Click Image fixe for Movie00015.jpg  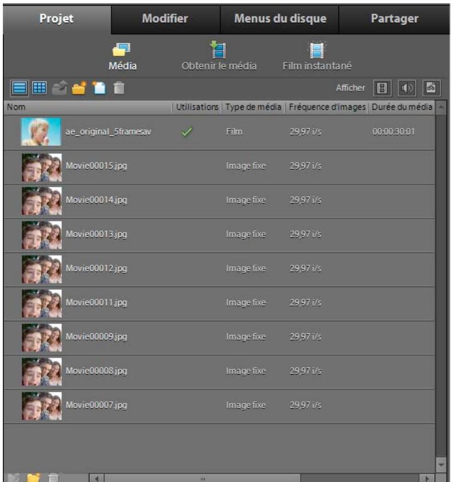(246, 166)
